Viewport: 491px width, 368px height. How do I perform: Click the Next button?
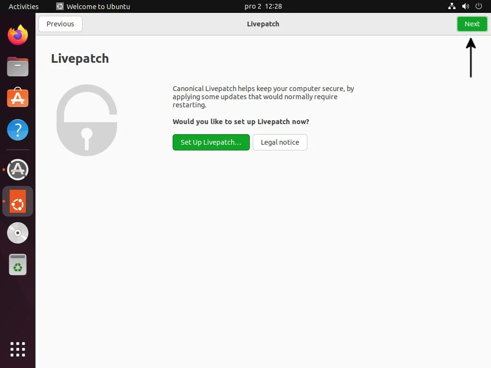click(x=472, y=24)
